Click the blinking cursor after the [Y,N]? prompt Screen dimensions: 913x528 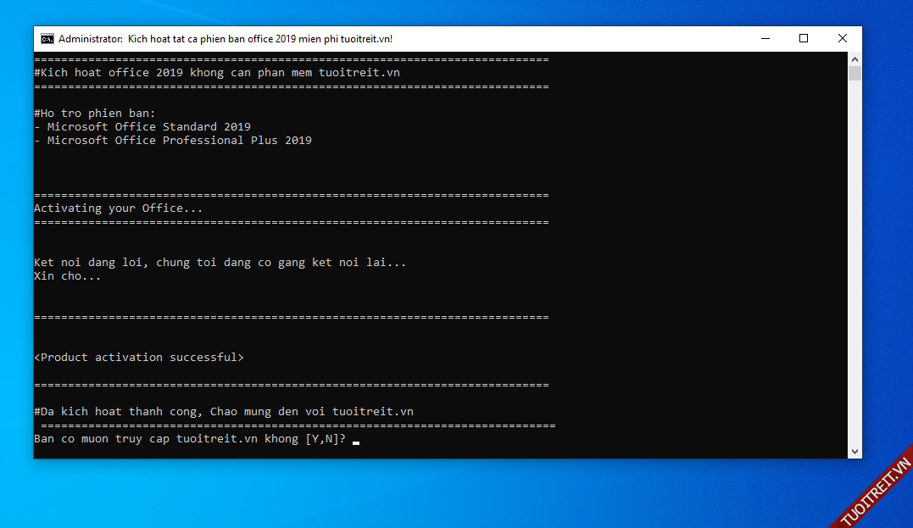pos(356,441)
